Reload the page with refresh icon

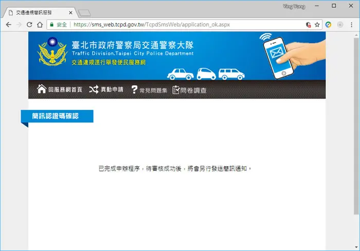coord(29,25)
